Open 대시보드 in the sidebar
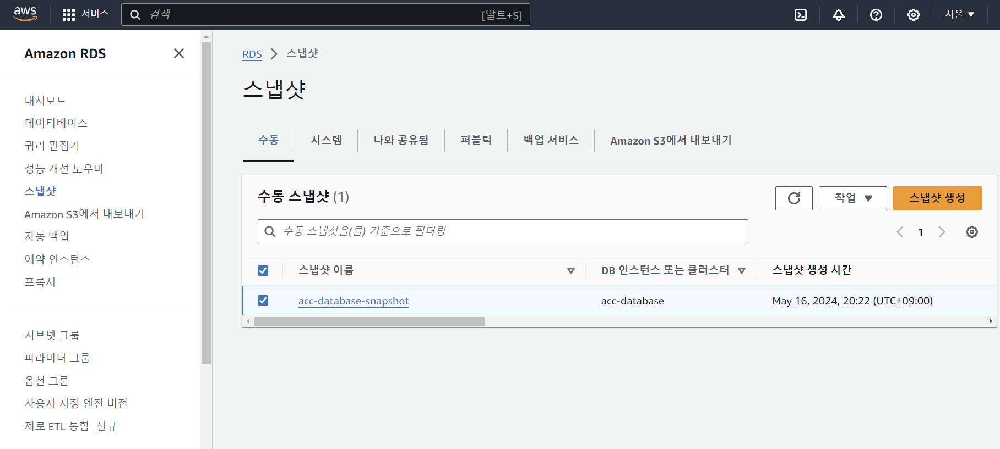The width and height of the screenshot is (1000, 449). tap(45, 100)
